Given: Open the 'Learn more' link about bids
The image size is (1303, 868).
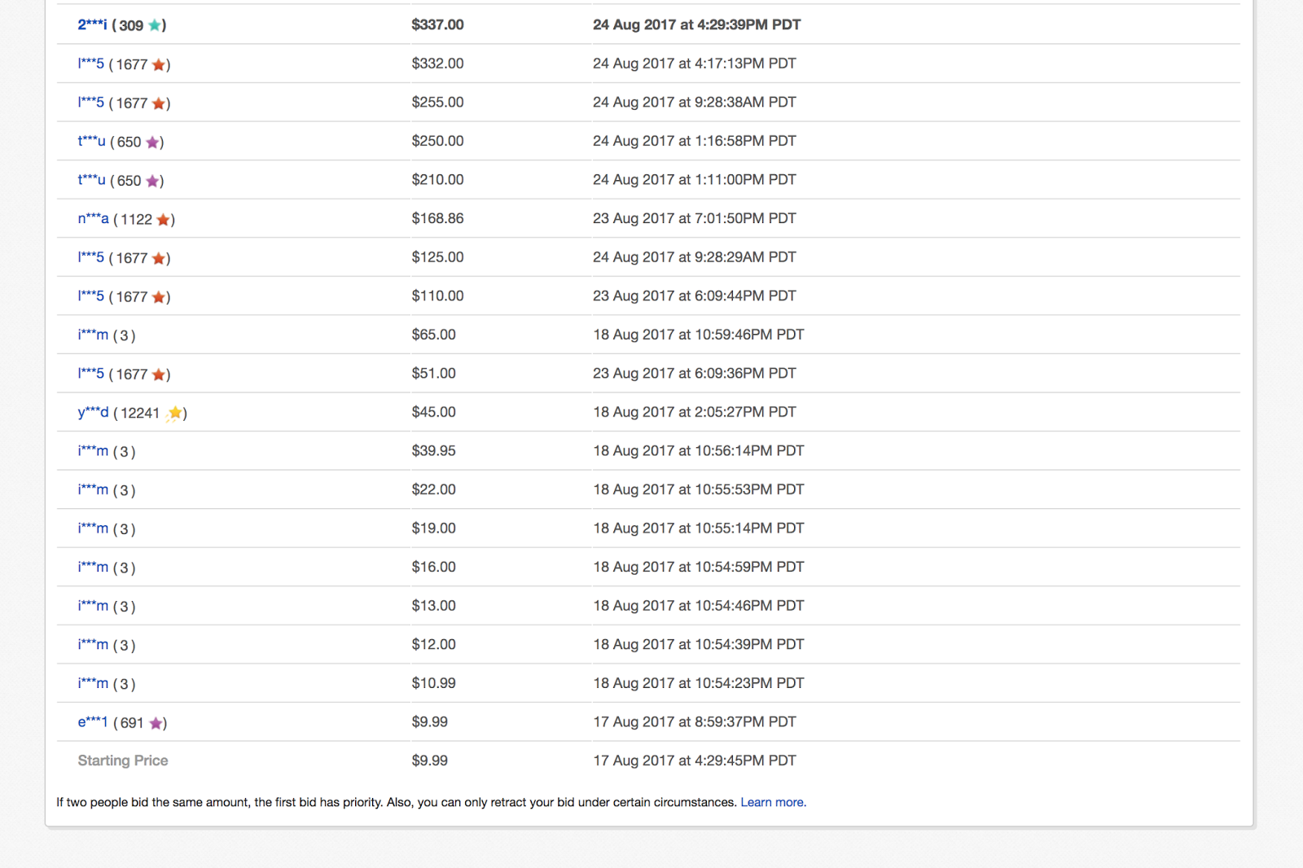Looking at the screenshot, I should [773, 802].
